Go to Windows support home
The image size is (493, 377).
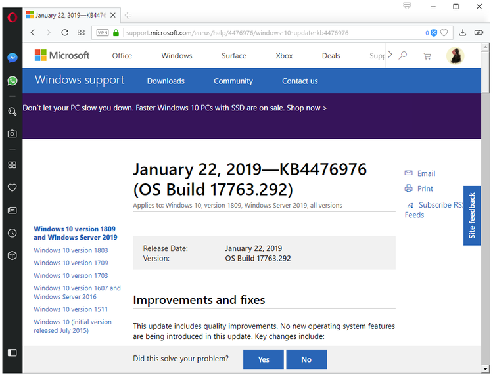tap(80, 79)
